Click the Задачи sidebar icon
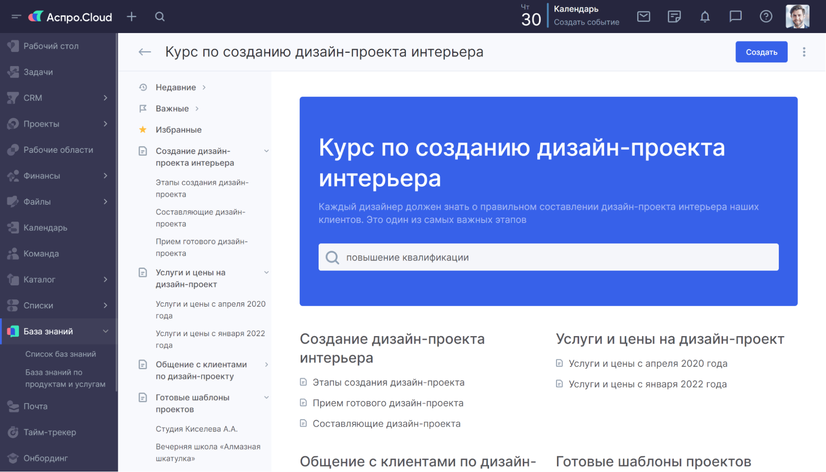 point(13,72)
